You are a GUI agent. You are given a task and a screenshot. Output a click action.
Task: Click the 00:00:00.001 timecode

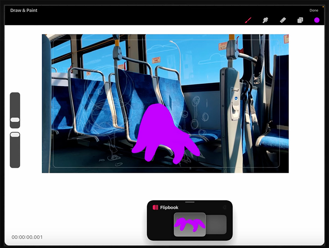[27, 237]
